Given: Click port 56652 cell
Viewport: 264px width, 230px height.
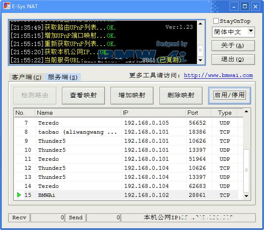Looking at the screenshot, I should pyautogui.click(x=197, y=123).
